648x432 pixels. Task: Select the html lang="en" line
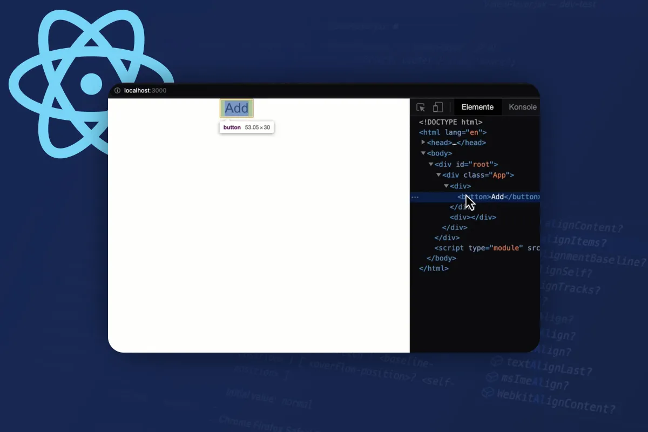[453, 132]
